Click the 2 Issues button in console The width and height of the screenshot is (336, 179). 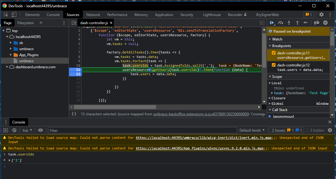(286, 130)
